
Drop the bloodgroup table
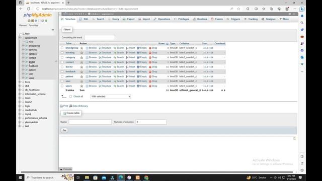153,48
